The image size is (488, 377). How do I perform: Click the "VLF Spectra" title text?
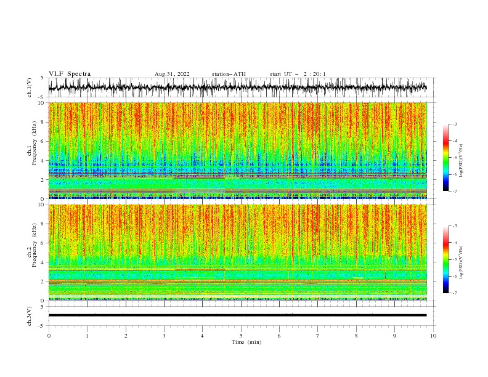70,74
